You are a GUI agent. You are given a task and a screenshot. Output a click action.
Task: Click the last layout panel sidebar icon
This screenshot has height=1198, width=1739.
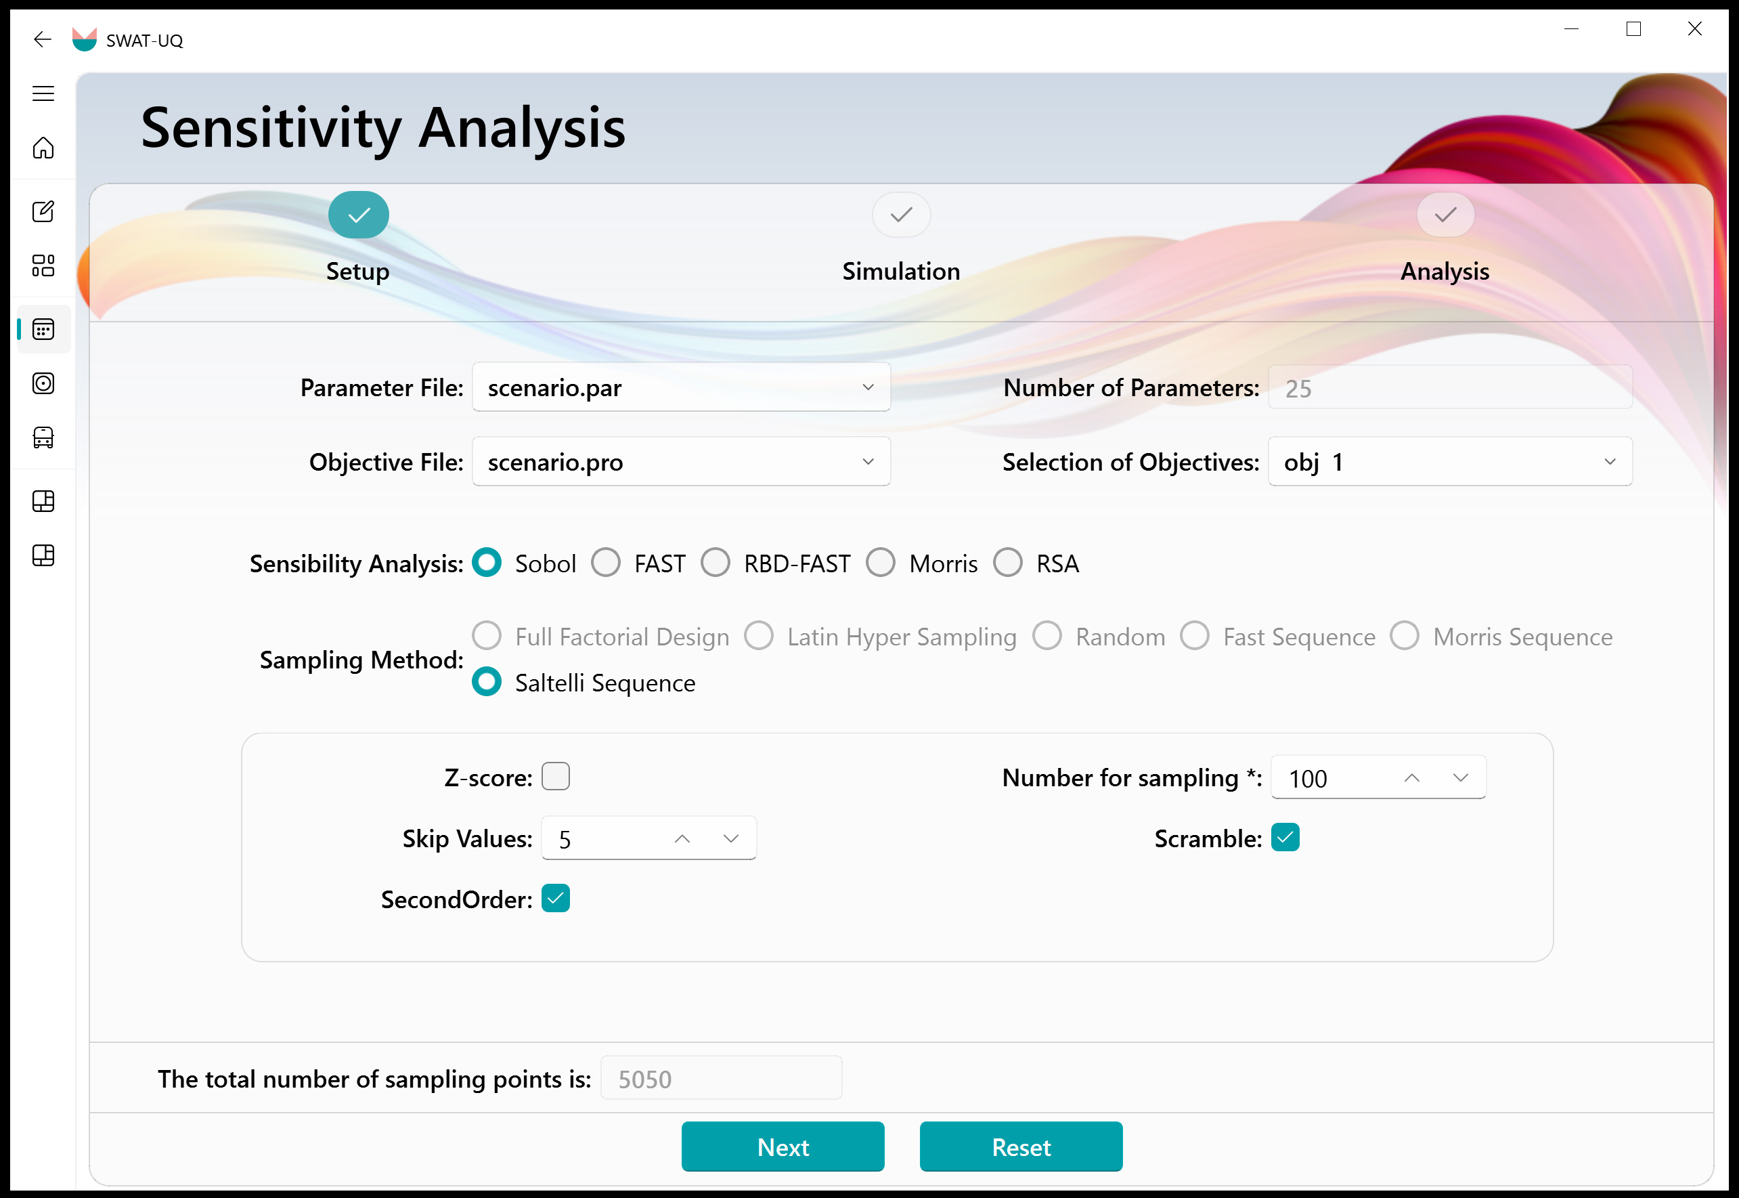point(43,555)
